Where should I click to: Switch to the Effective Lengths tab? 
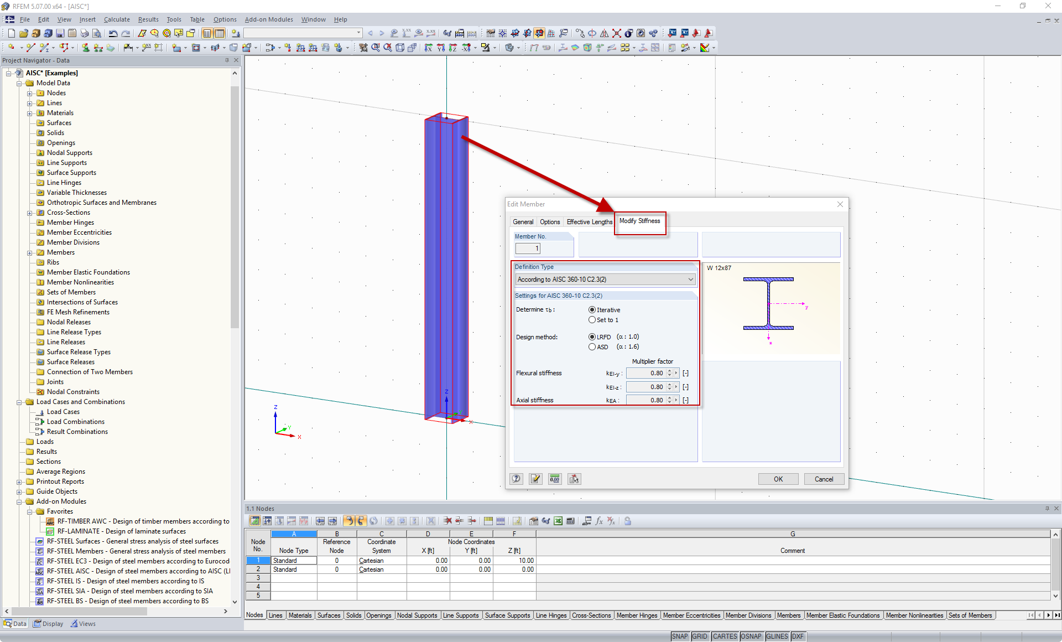point(589,222)
